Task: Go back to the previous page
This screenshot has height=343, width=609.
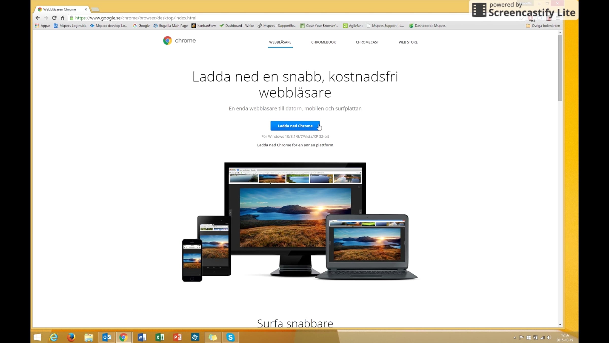Action: (x=38, y=18)
